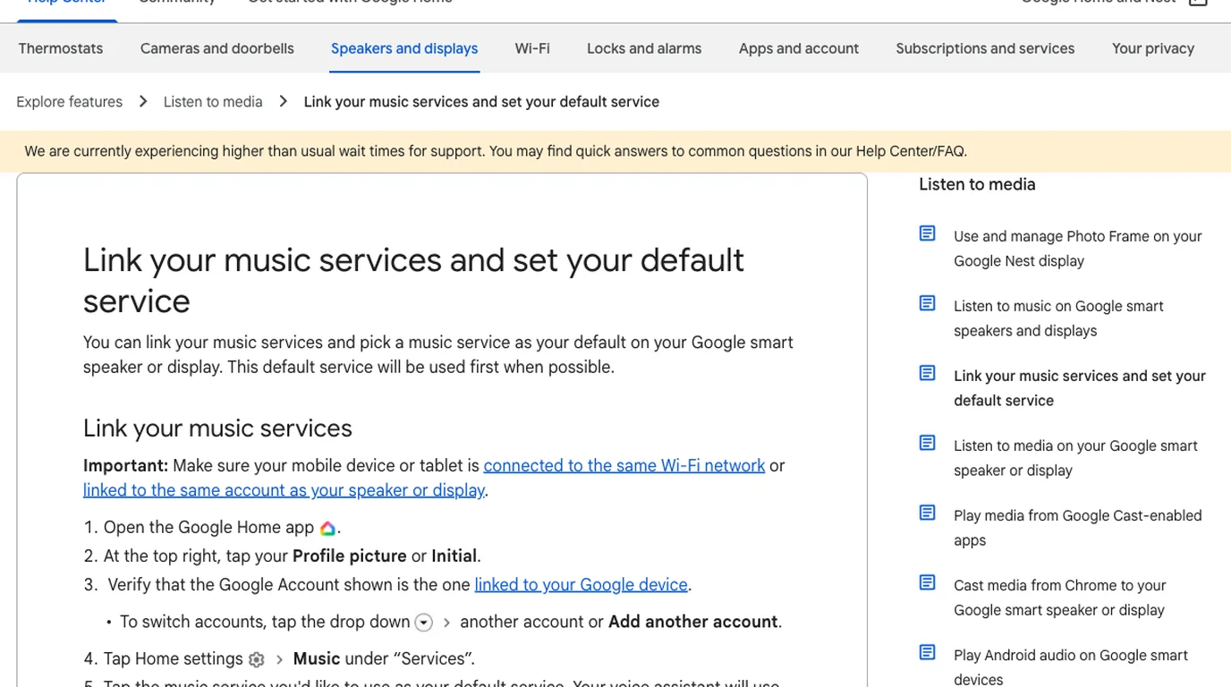Click the chevron after Listen to media breadcrumb
The height and width of the screenshot is (687, 1231).
[x=284, y=102]
